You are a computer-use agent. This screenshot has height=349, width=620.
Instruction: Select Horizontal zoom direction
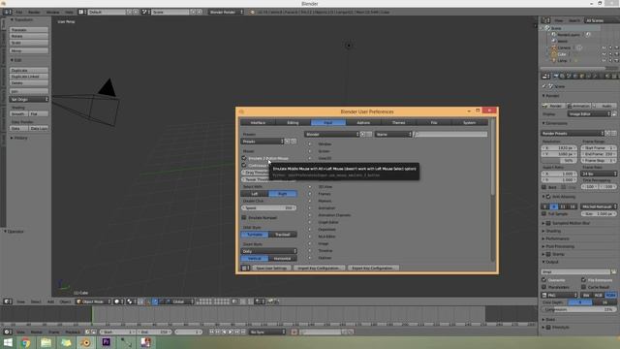283,259
